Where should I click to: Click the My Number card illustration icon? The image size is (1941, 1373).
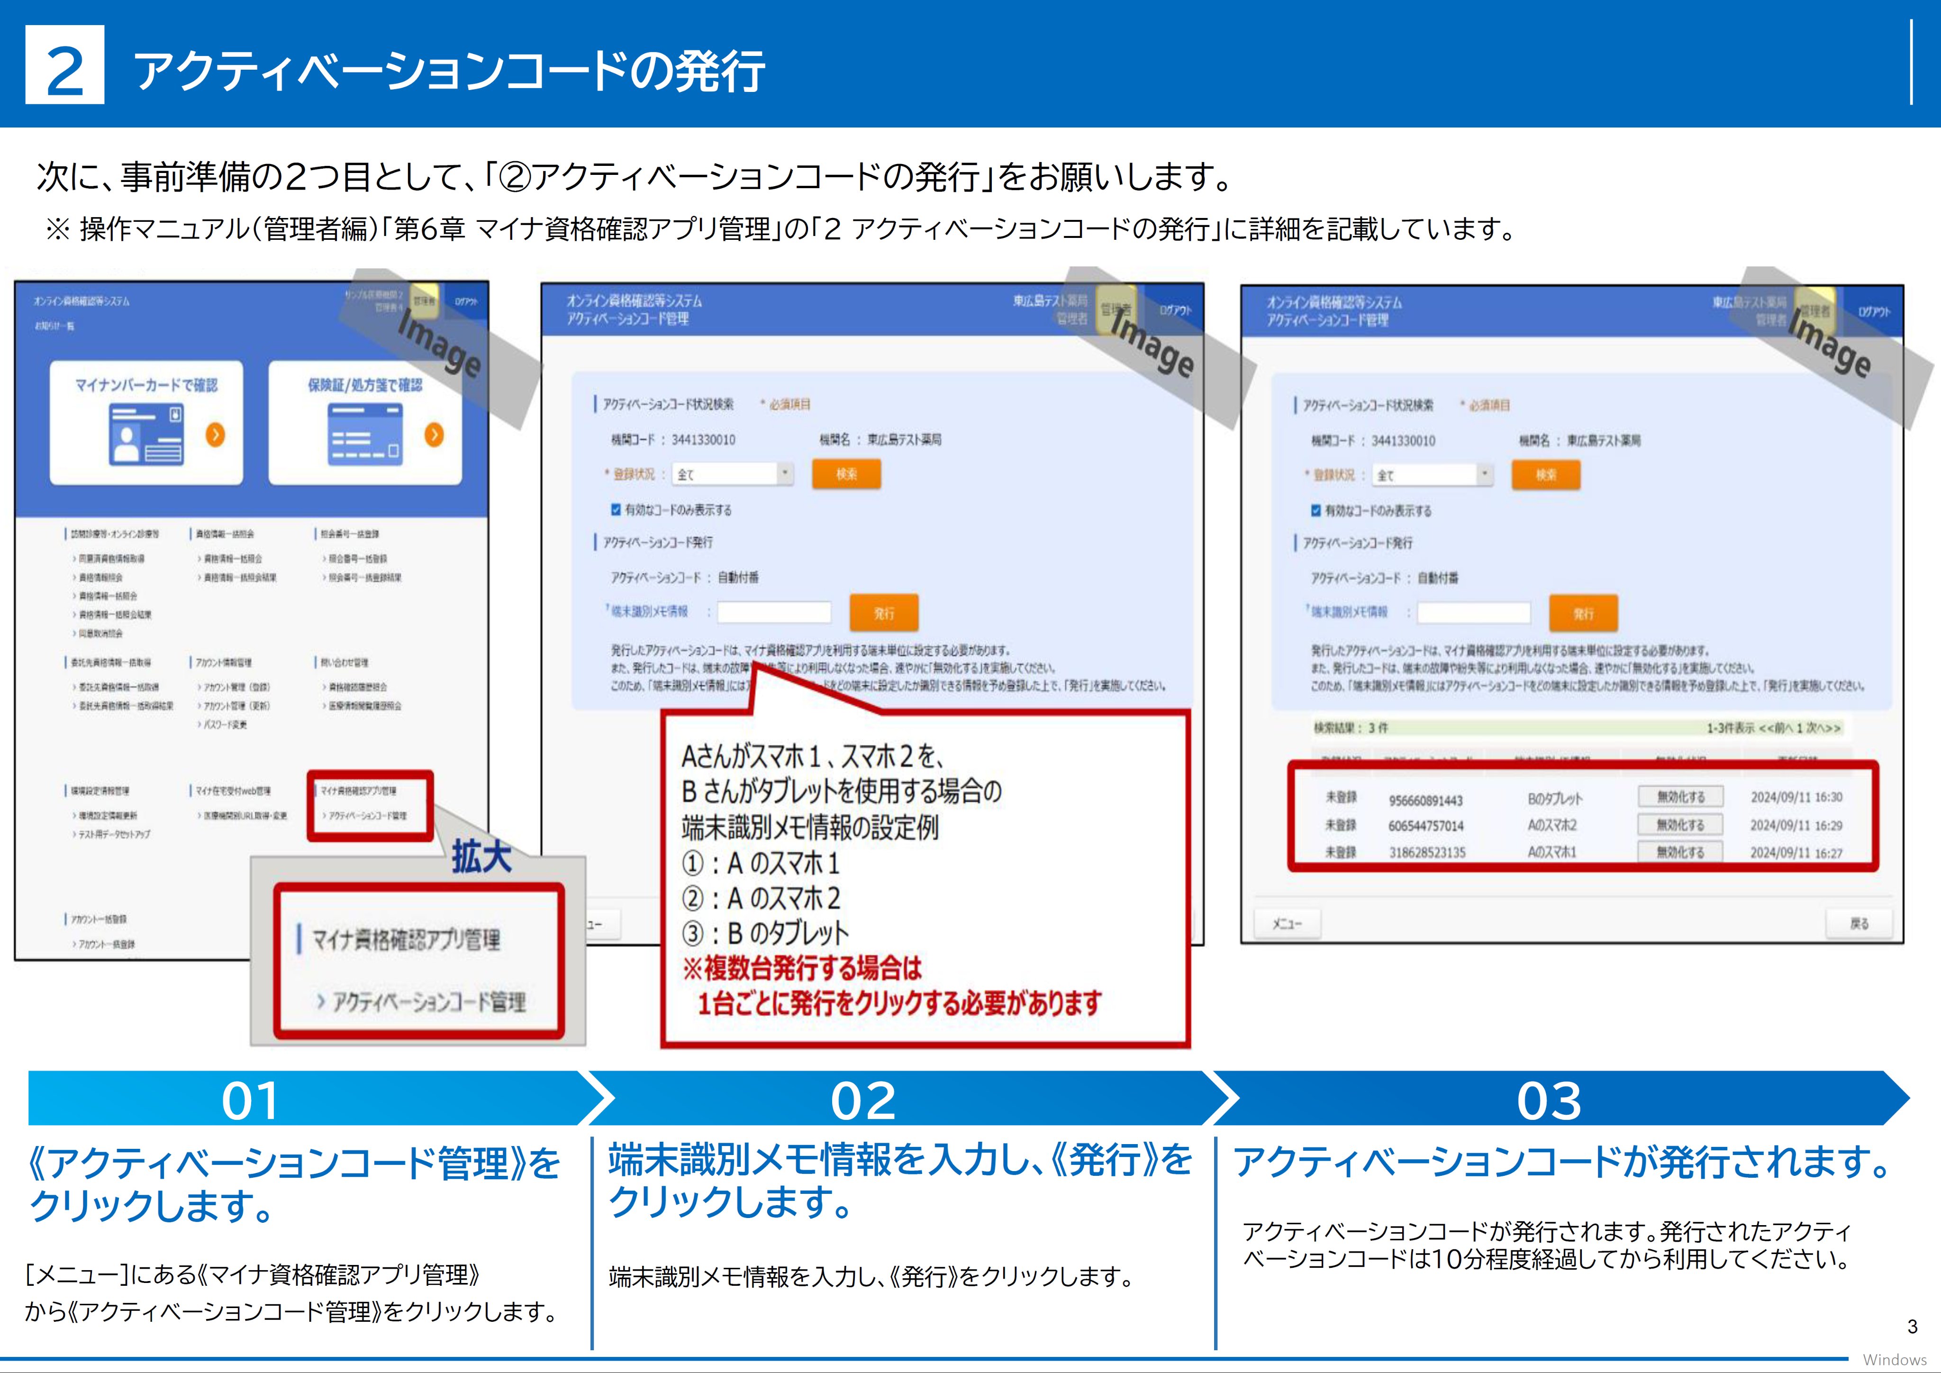pos(145,434)
